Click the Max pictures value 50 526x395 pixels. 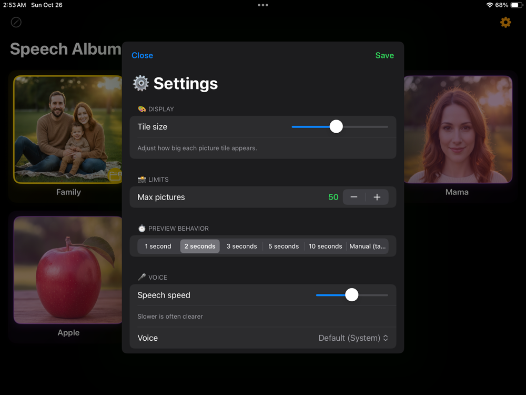(x=333, y=197)
